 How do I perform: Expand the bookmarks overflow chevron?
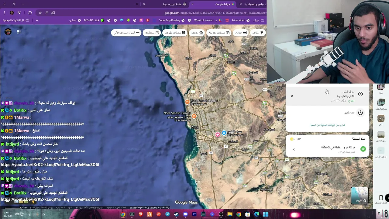(37, 20)
